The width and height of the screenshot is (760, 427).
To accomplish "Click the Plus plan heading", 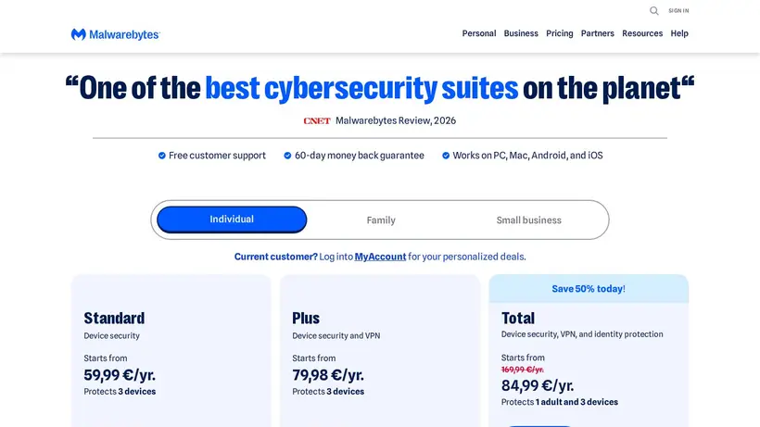I will [x=306, y=318].
